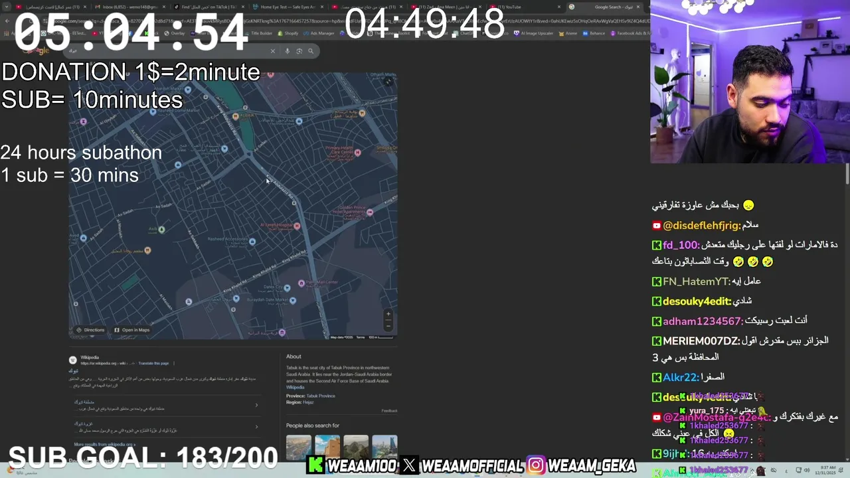This screenshot has width=850, height=478.
Task: Select the Google Search tab
Action: point(604,7)
